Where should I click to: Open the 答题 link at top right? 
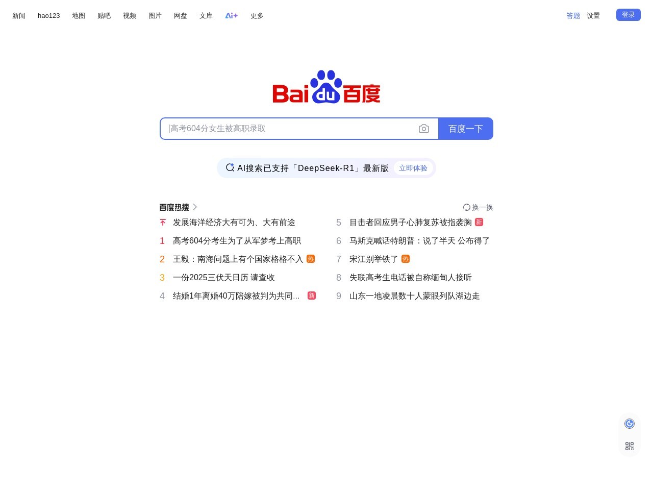coord(573,16)
